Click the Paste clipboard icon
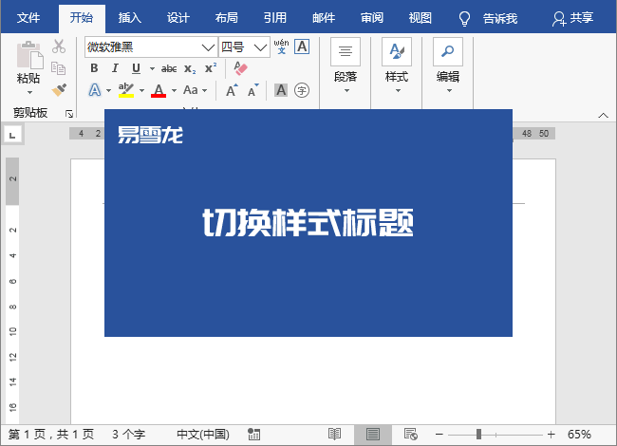This screenshot has width=617, height=446. coord(29,55)
